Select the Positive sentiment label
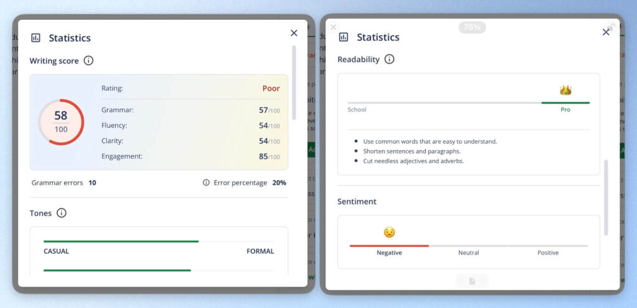The height and width of the screenshot is (308, 637). coord(548,253)
